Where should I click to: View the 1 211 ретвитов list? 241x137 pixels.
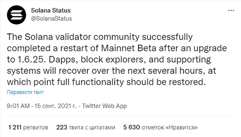coord(28,127)
